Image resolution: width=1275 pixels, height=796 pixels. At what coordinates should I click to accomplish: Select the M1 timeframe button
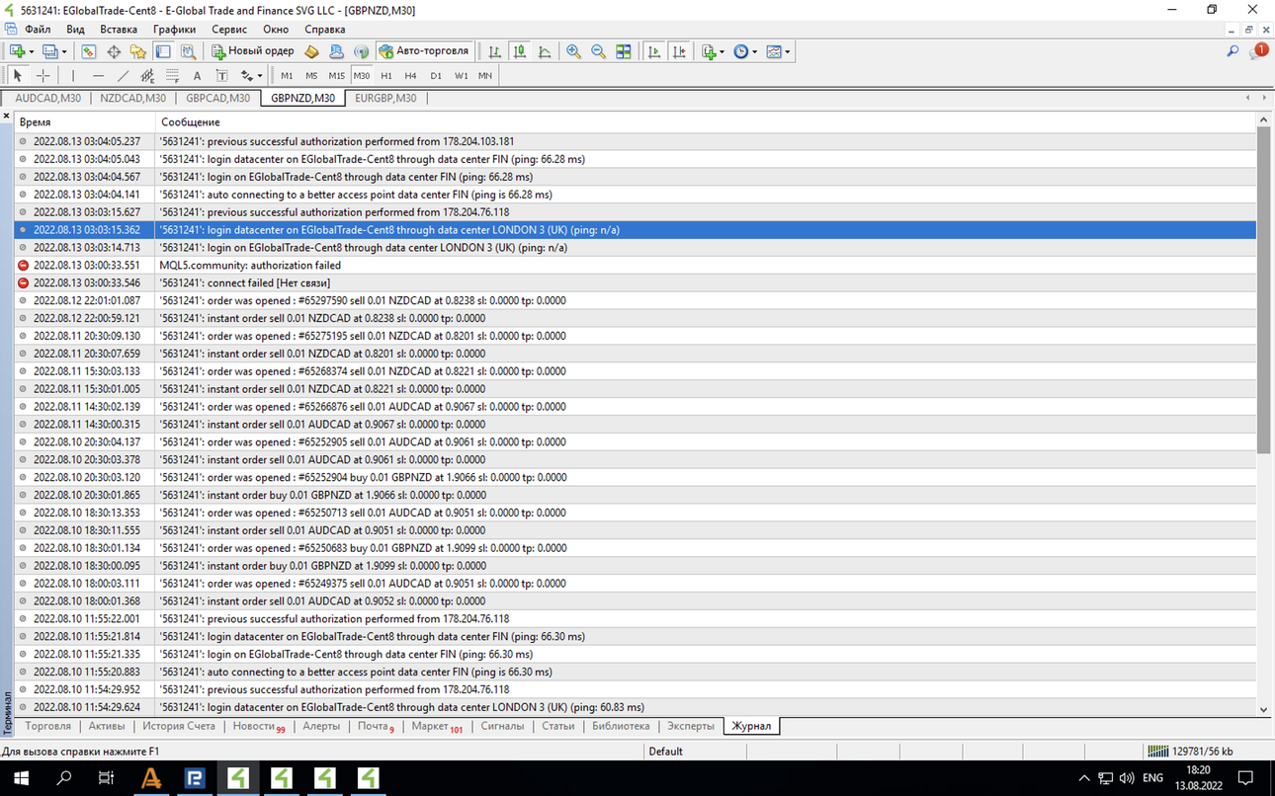click(x=287, y=75)
